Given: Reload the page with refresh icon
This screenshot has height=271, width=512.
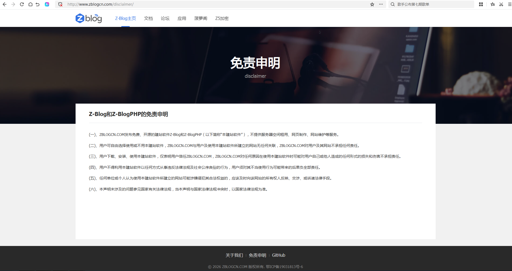Looking at the screenshot, I should (22, 4).
